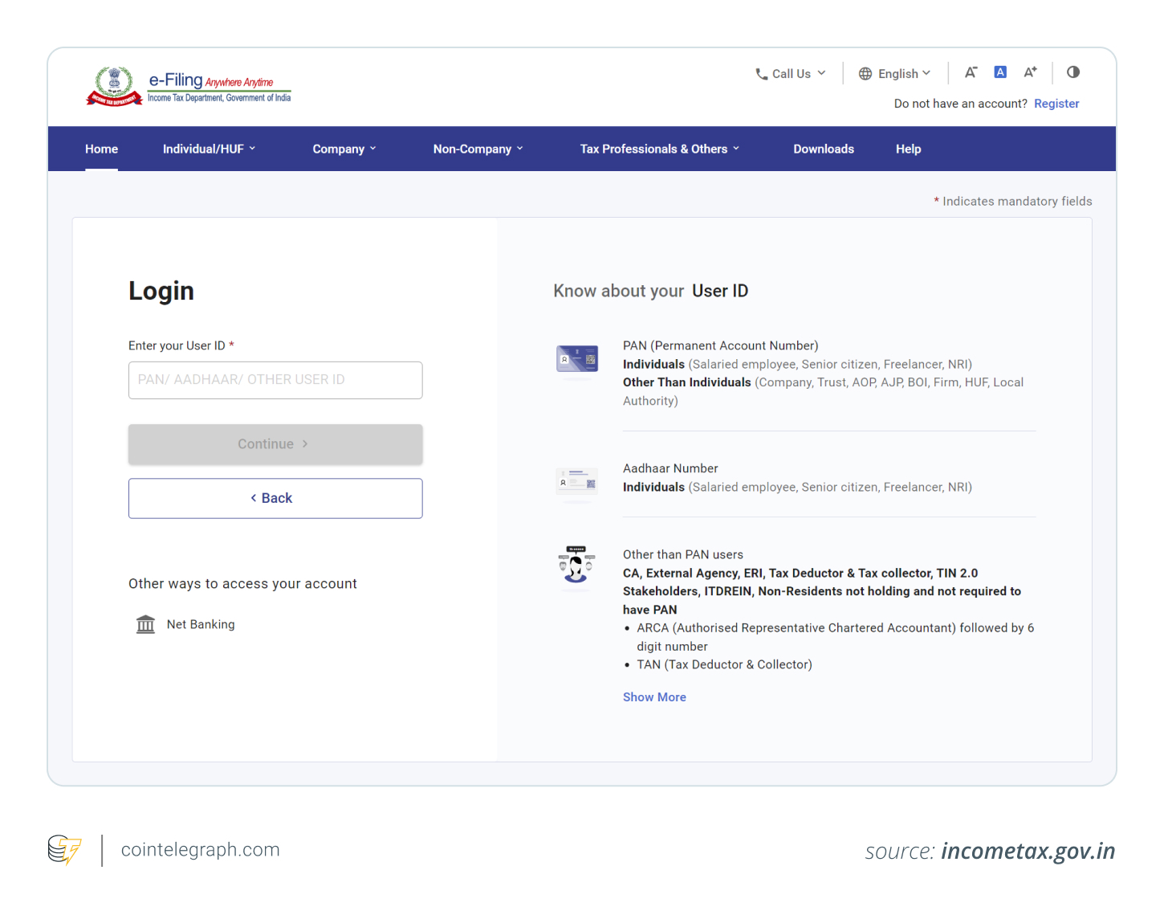Open the Help menu item
1164x915 pixels.
pyautogui.click(x=909, y=149)
